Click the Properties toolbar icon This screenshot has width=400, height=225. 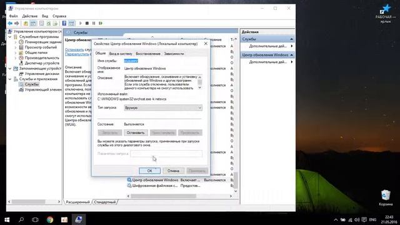42,24
